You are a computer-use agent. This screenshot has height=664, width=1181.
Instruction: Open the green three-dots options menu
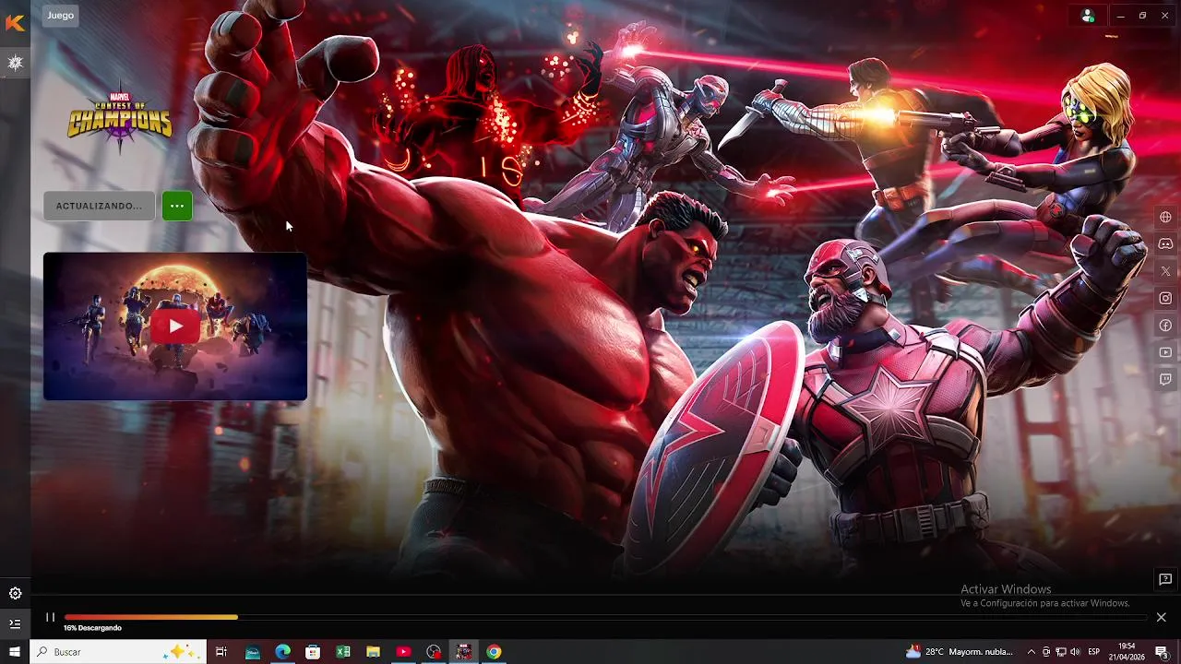(x=177, y=206)
